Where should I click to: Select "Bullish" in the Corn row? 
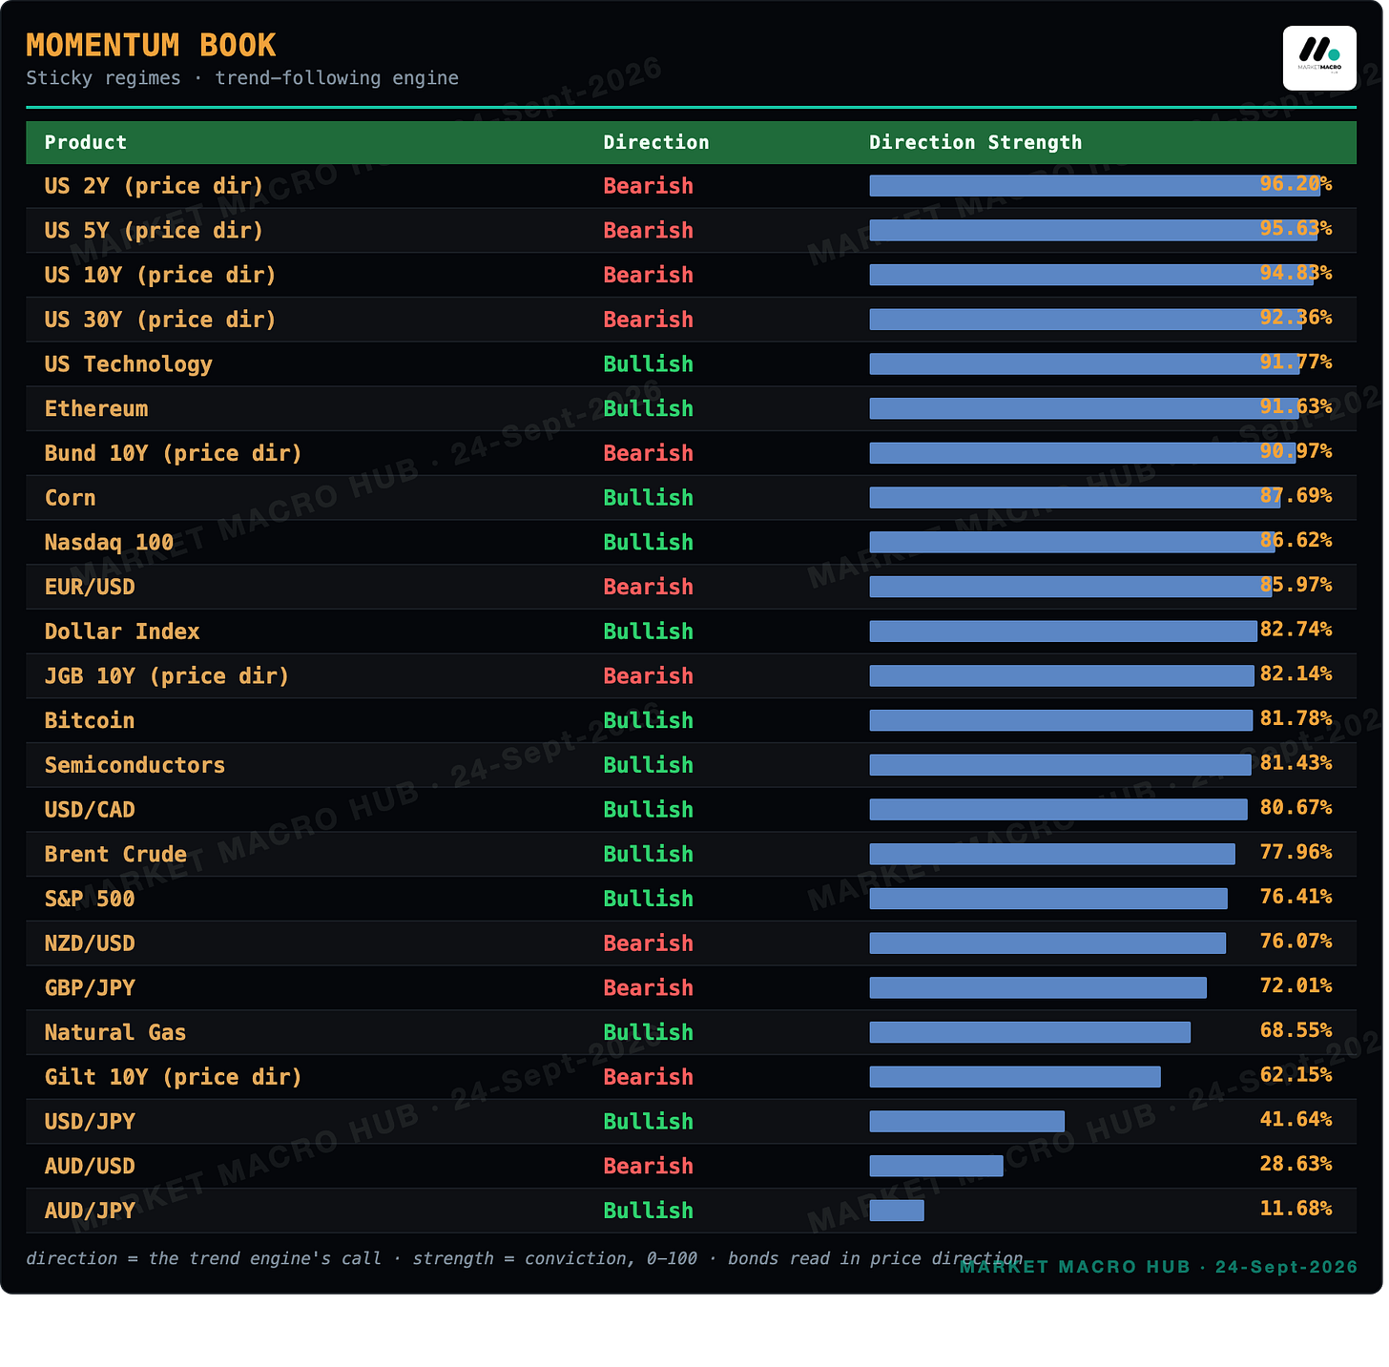click(649, 498)
